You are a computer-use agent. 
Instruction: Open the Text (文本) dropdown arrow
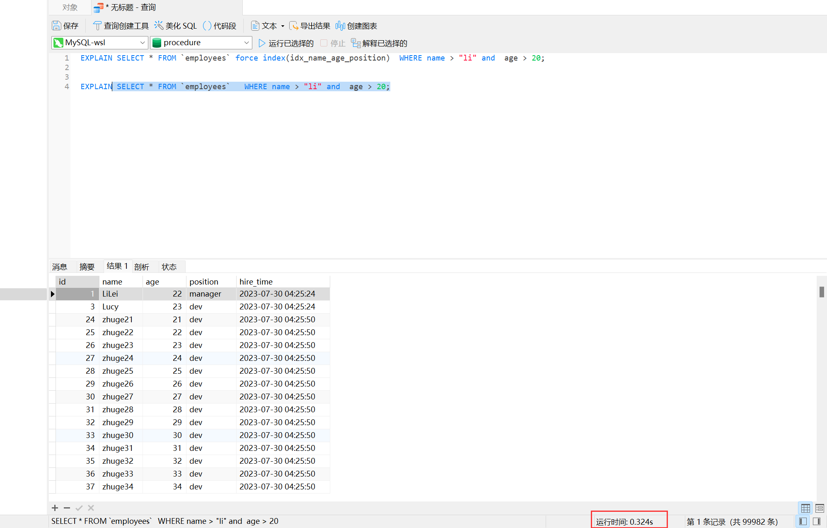tap(283, 26)
